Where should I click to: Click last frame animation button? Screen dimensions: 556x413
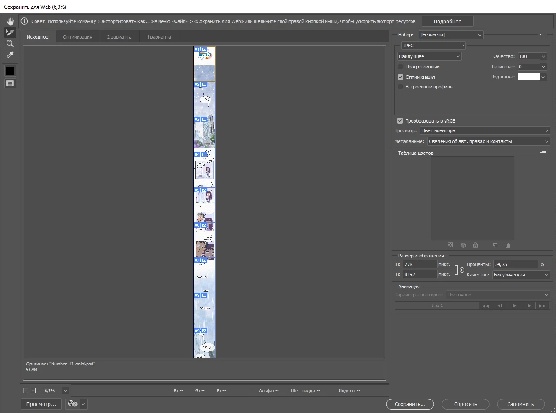pyautogui.click(x=542, y=306)
